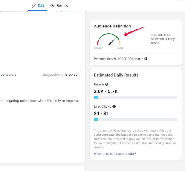Click the Audience Definition heading
Image resolution: width=185 pixels, height=171 pixels.
tap(112, 26)
